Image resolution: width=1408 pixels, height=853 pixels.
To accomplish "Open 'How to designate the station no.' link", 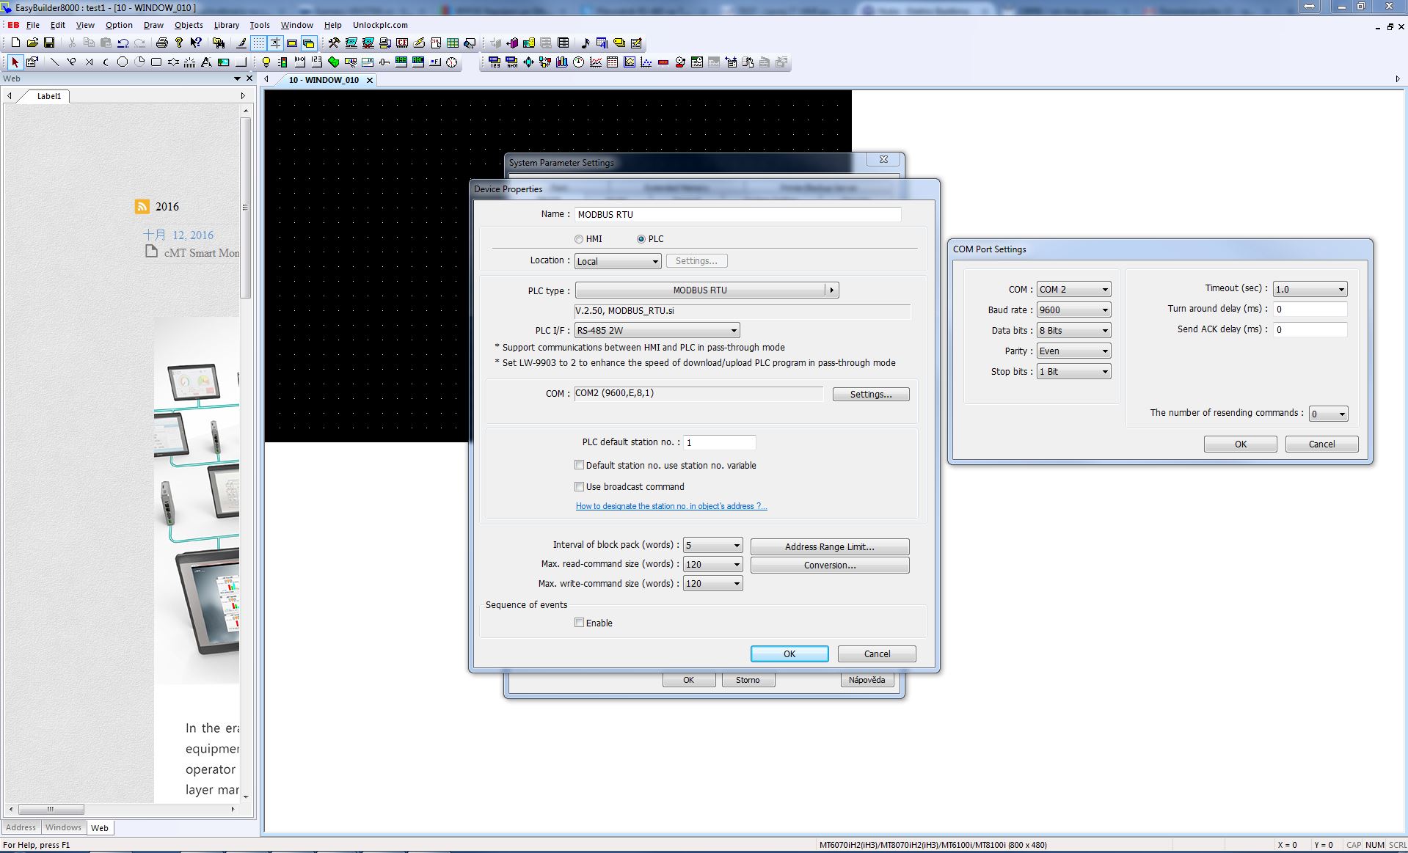I will pyautogui.click(x=671, y=506).
